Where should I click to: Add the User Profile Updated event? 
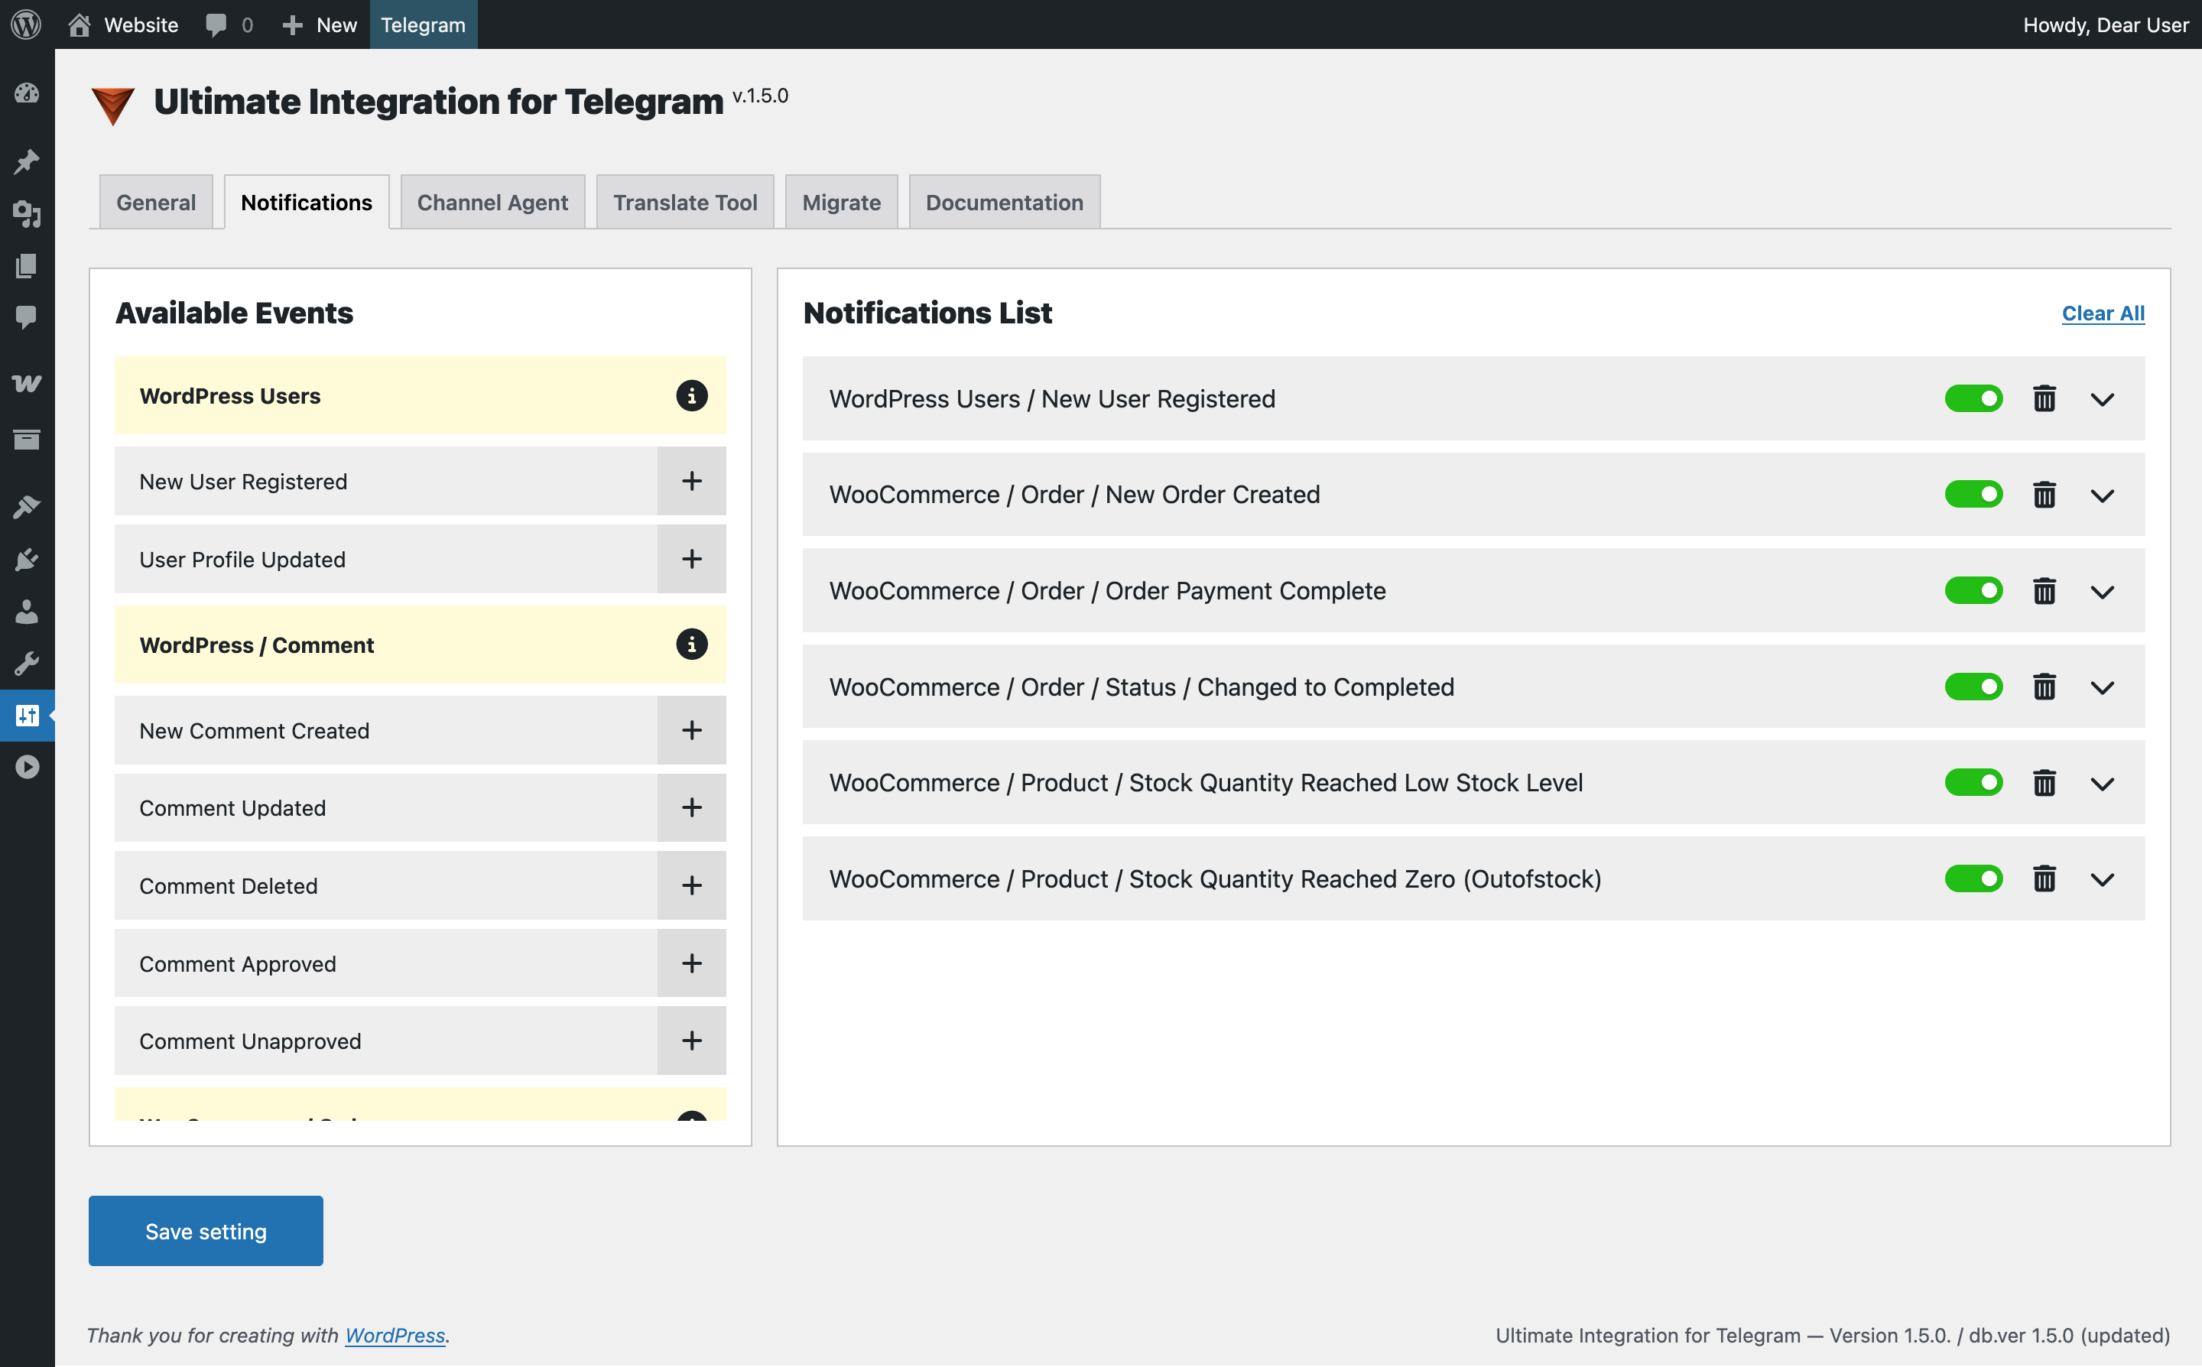pyautogui.click(x=691, y=559)
